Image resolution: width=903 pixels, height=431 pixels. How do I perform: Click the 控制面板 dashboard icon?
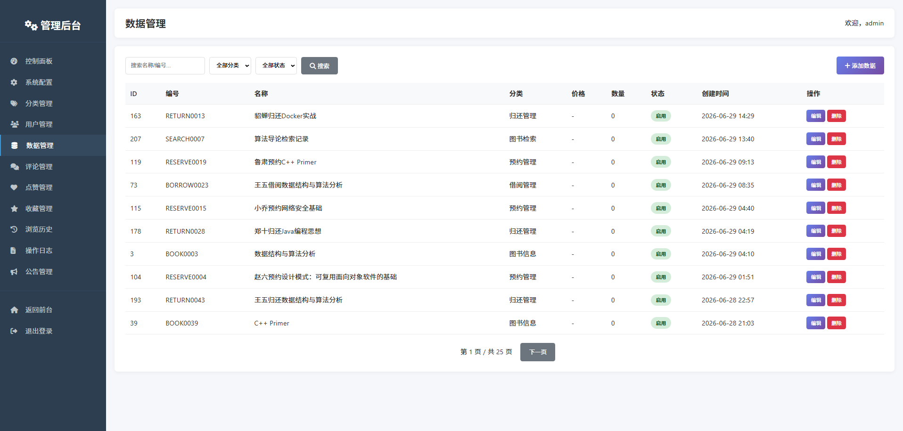click(x=14, y=61)
